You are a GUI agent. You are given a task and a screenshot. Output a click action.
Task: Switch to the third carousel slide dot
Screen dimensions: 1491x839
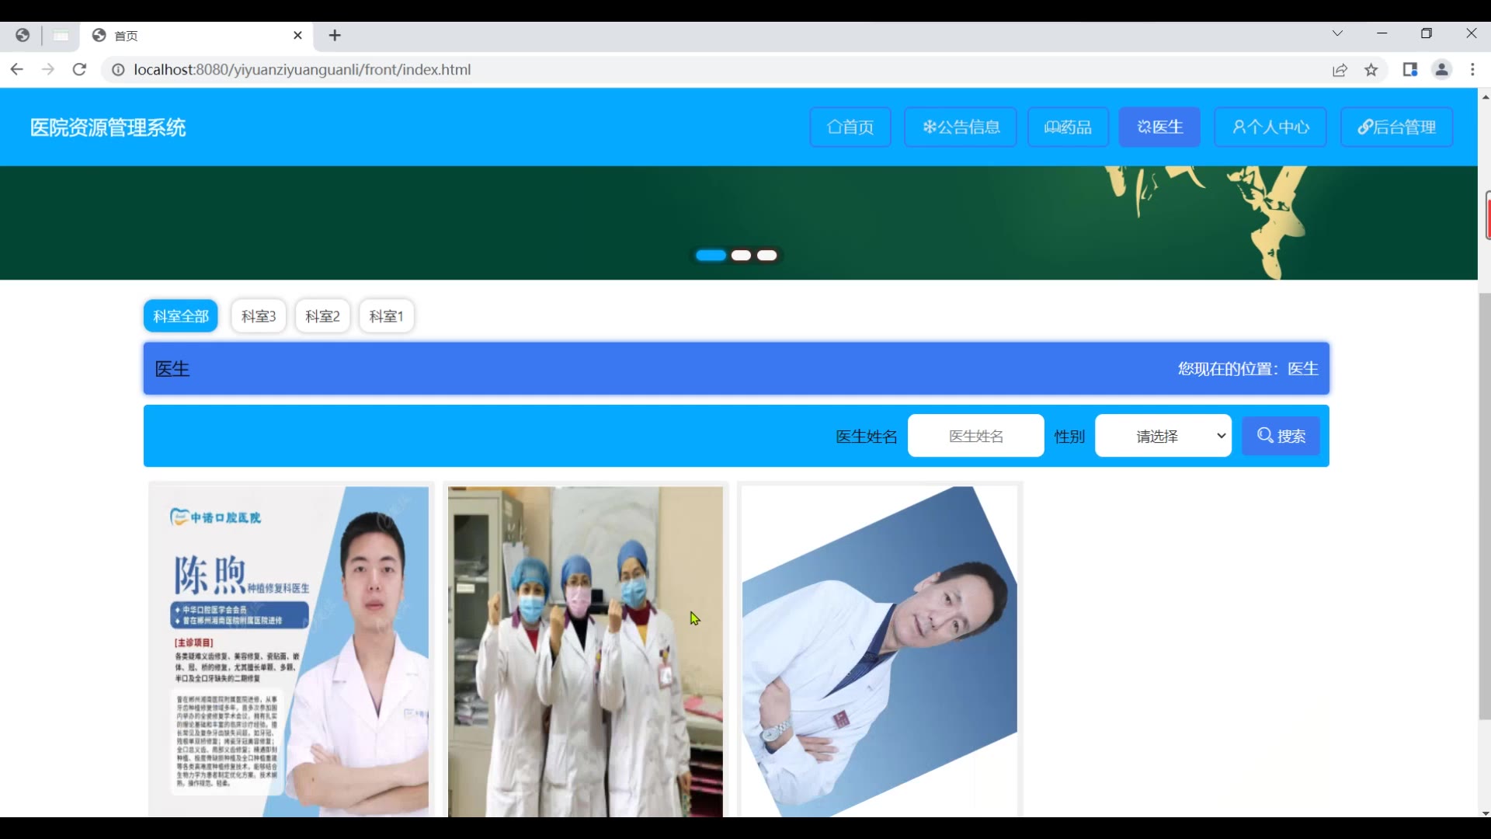pyautogui.click(x=767, y=256)
